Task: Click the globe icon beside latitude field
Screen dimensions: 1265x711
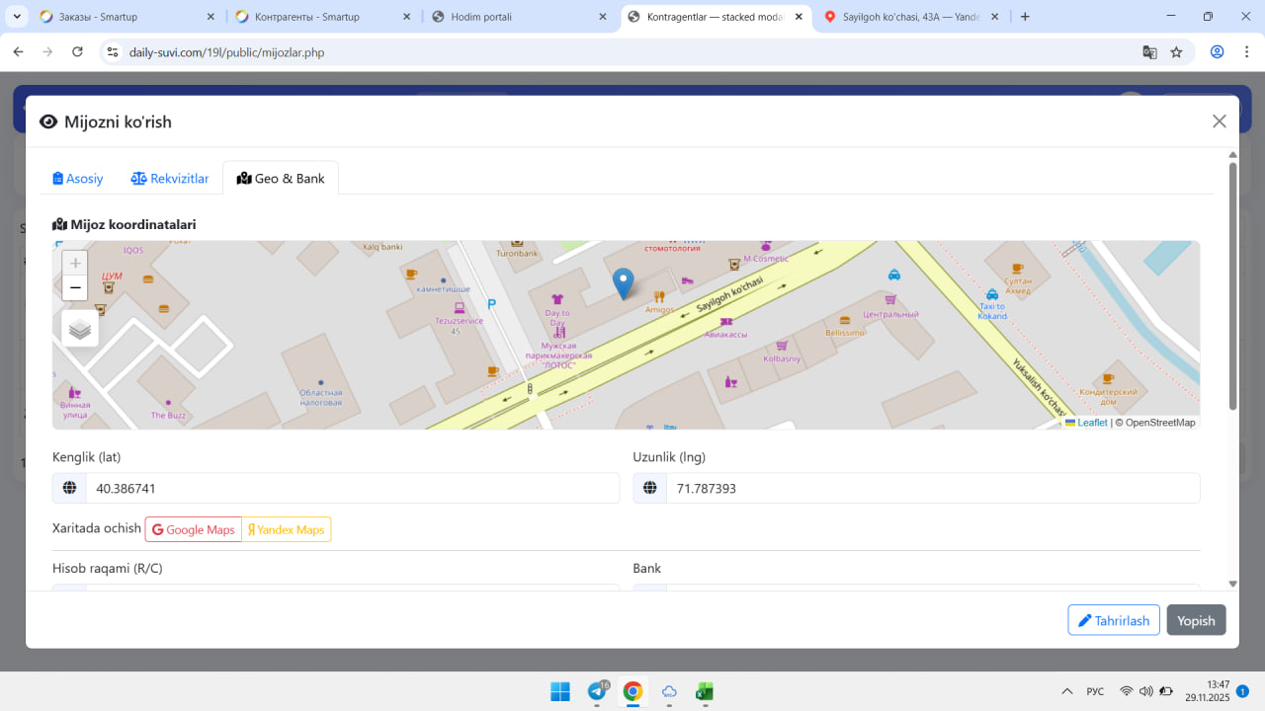Action: pyautogui.click(x=69, y=488)
